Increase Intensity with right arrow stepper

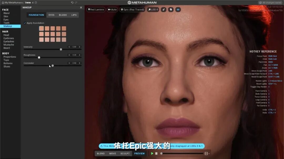[x=79, y=47]
